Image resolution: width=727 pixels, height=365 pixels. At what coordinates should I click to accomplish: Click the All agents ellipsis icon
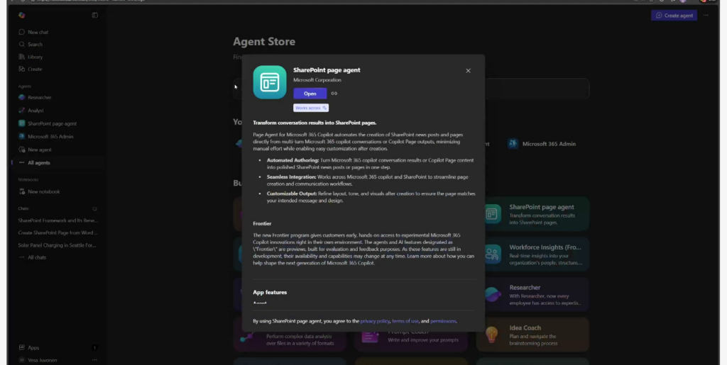22,163
